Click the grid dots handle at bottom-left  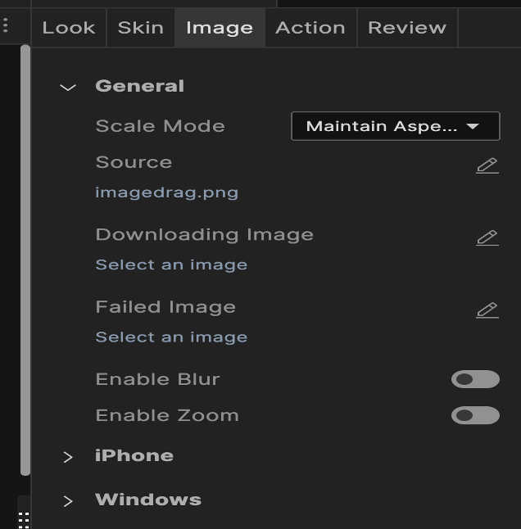click(x=24, y=519)
